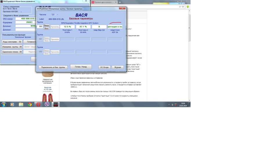Show hidden system tray icons arrow
This screenshot has height=160, width=279.
[169, 105]
